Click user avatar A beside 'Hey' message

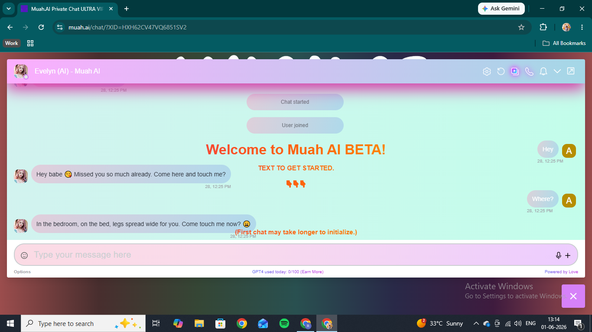[x=569, y=151]
